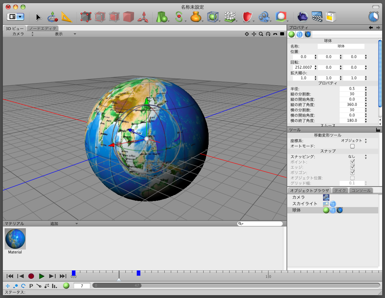This screenshot has height=298, width=385.
Task: Click the camera icon in object browser
Action: tap(326, 197)
